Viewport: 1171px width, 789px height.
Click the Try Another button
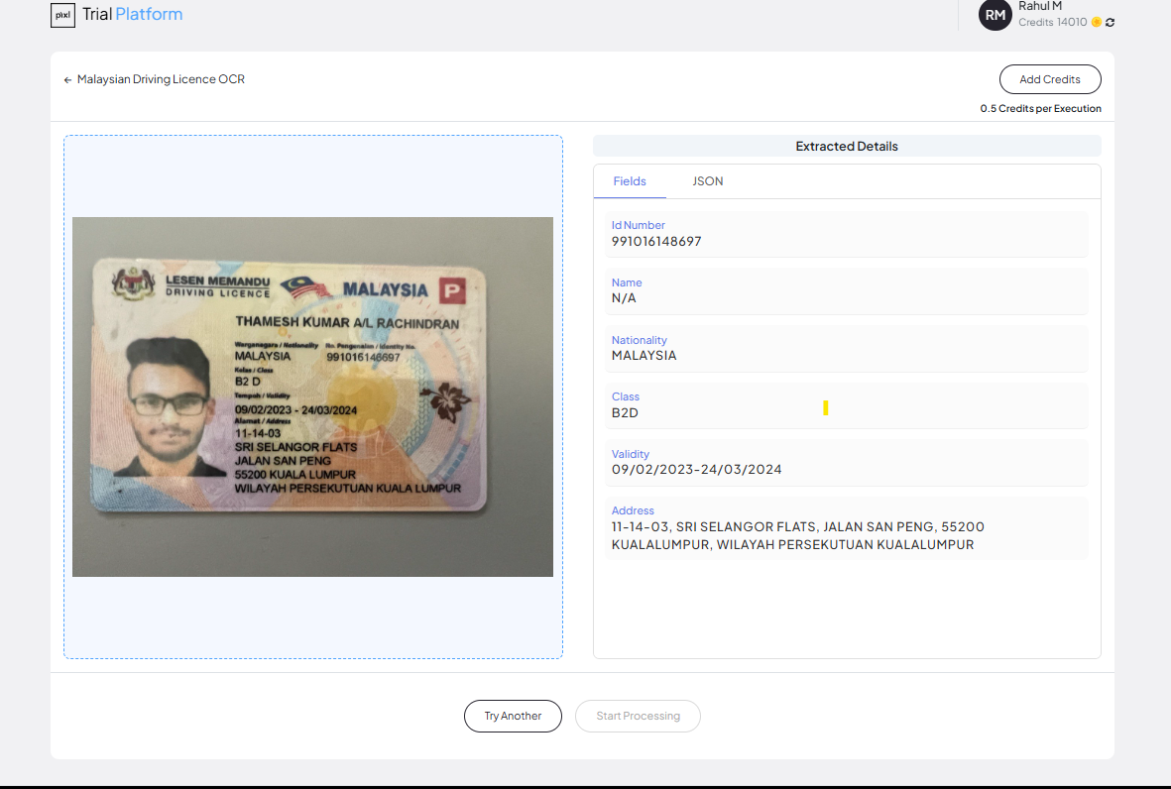click(x=513, y=716)
